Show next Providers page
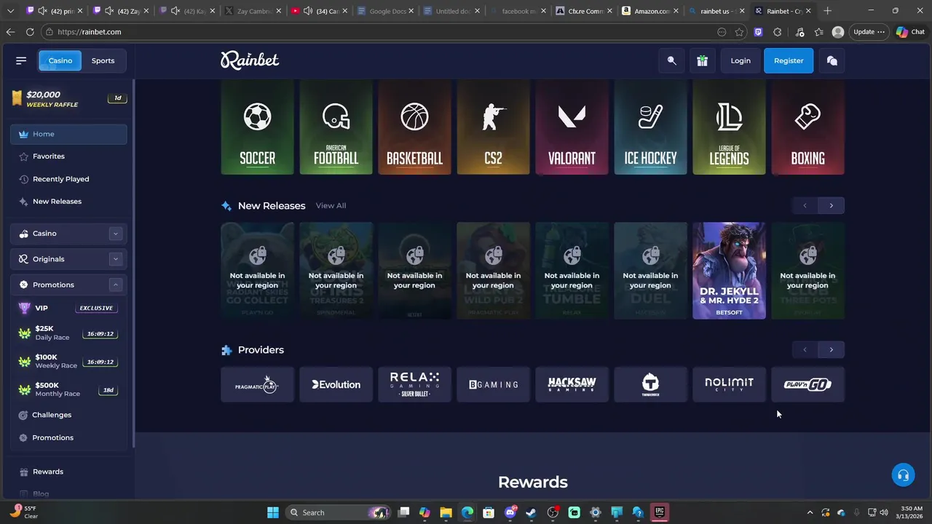Screen dimensions: 932x524 pos(831,349)
